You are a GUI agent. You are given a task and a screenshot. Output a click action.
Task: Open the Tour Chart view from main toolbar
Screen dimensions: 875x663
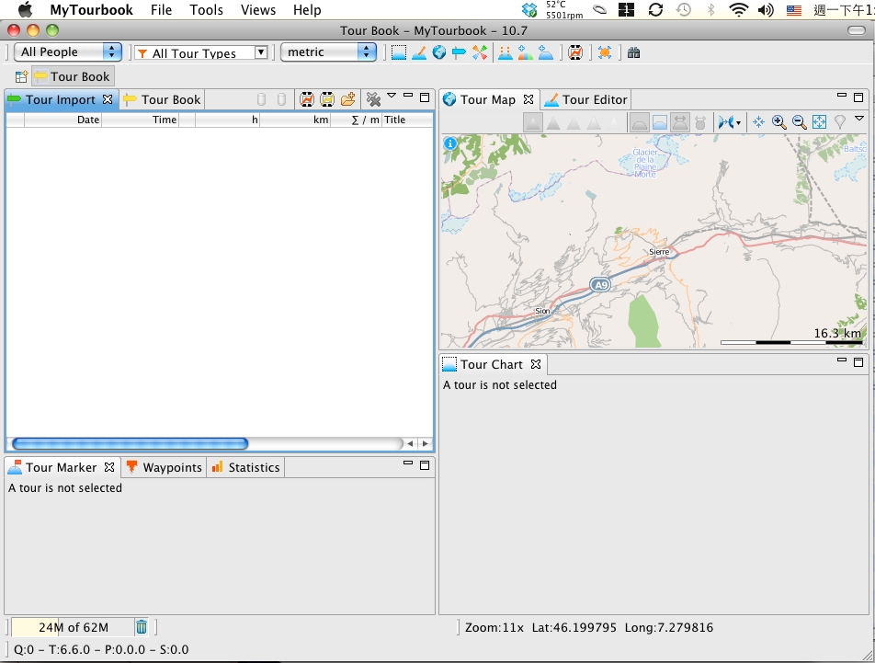[399, 52]
